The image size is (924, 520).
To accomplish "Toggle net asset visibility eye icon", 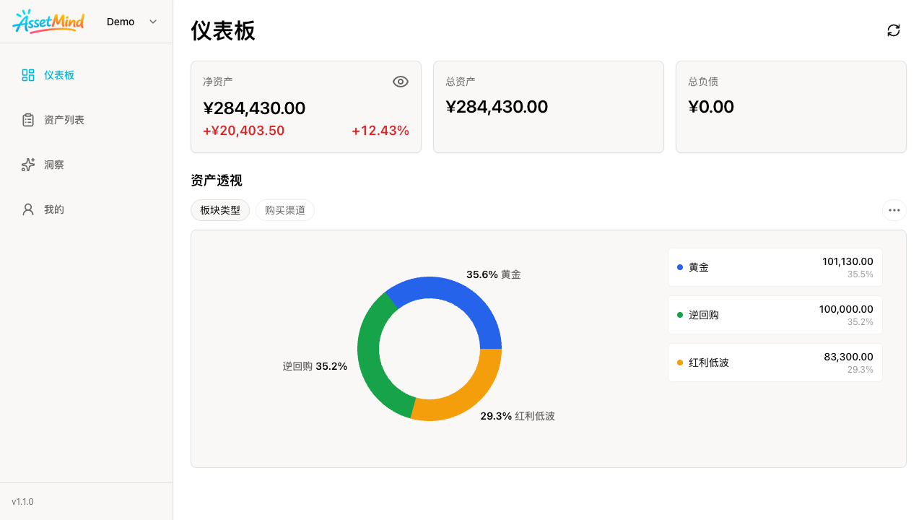I will pos(400,82).
